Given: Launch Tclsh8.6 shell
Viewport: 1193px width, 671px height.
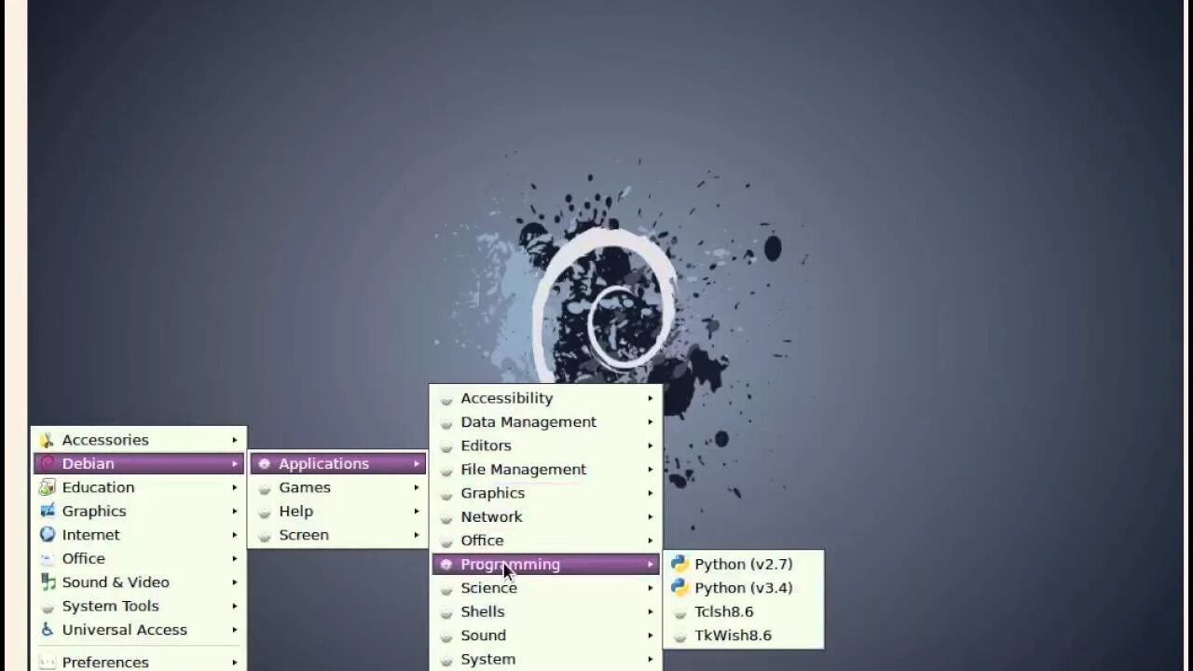Looking at the screenshot, I should [745, 611].
